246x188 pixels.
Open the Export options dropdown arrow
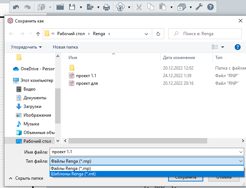pyautogui.click(x=99, y=7)
